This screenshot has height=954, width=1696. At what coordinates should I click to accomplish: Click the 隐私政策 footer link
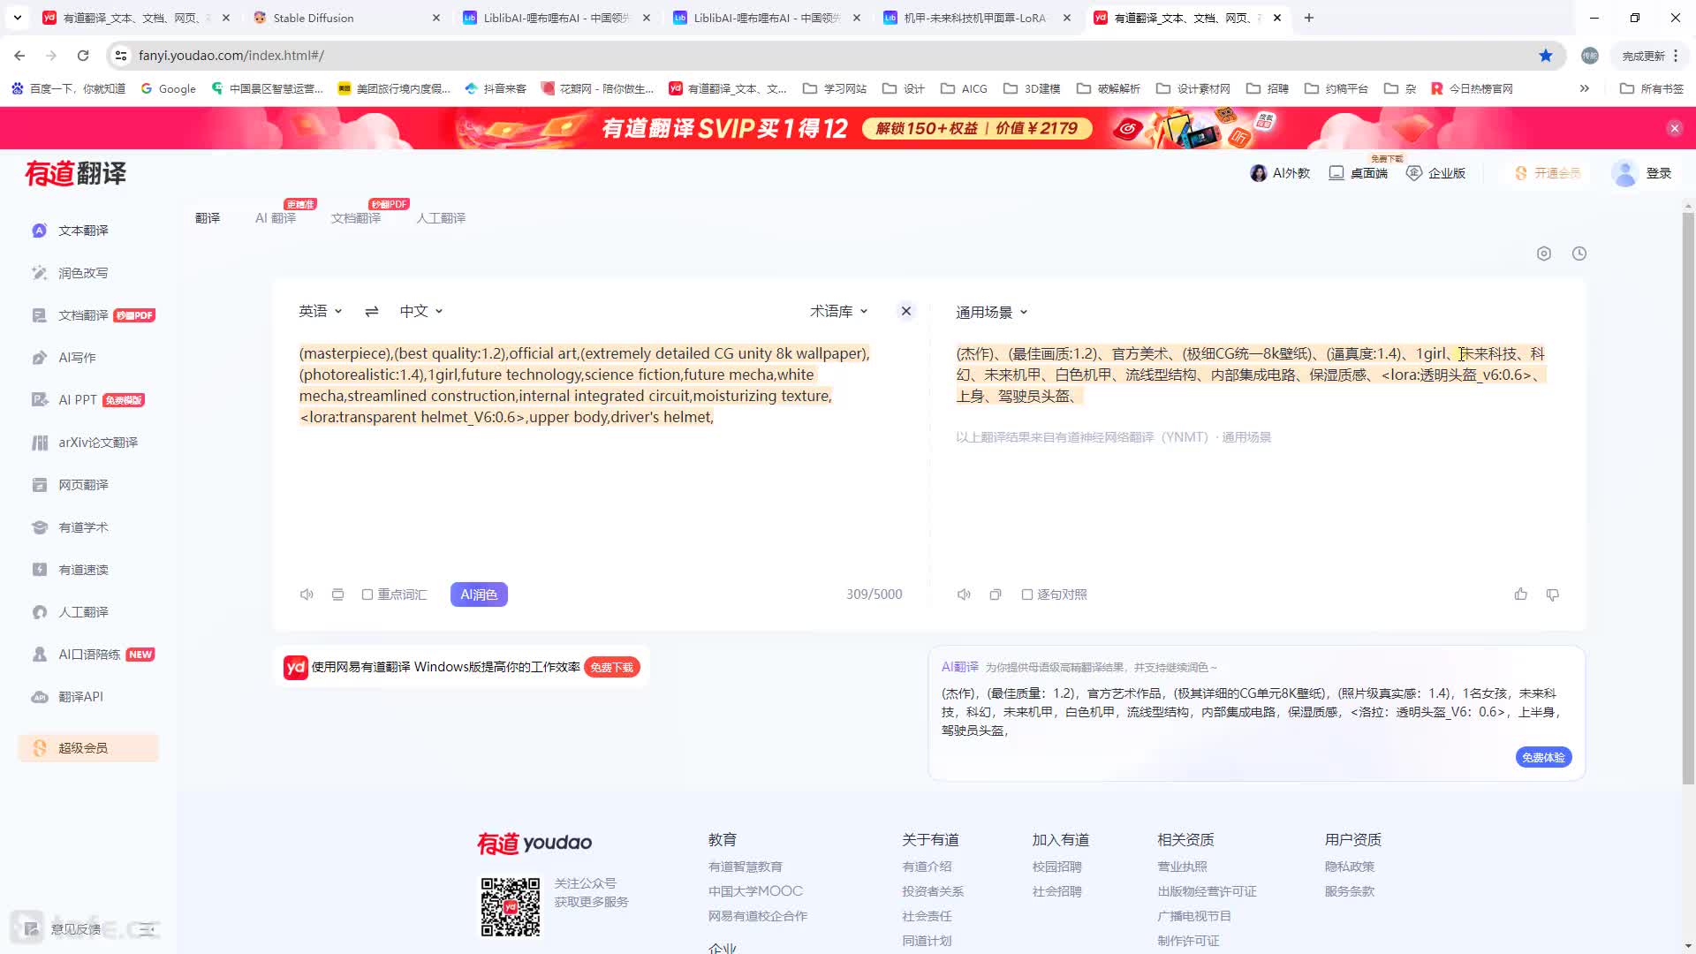[1350, 867]
